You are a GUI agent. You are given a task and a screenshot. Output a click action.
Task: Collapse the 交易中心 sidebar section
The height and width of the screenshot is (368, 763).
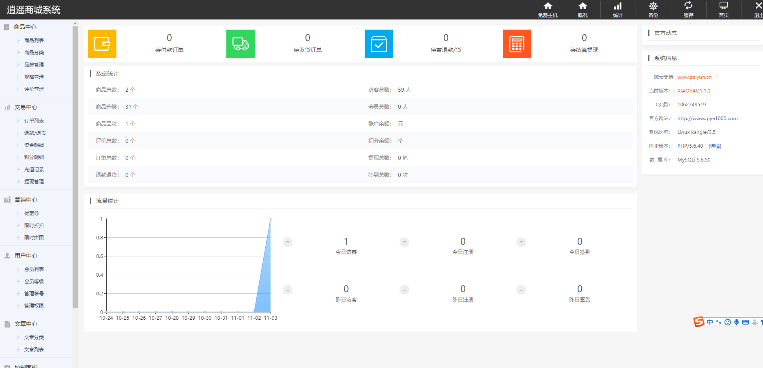26,107
